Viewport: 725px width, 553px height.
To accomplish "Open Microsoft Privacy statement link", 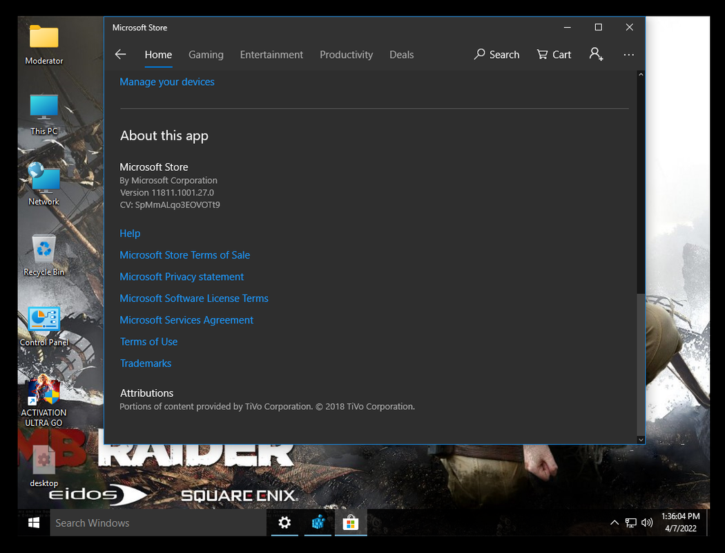I will click(x=181, y=276).
